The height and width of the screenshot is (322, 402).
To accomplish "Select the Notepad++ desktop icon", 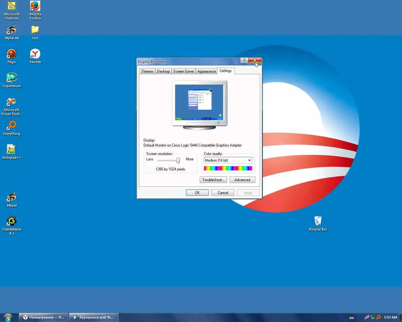I will click(x=12, y=152).
